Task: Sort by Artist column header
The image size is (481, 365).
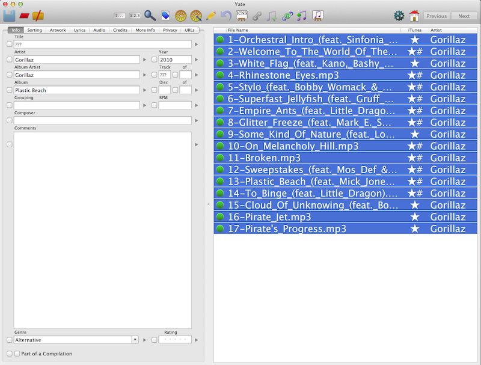Action: 453,30
